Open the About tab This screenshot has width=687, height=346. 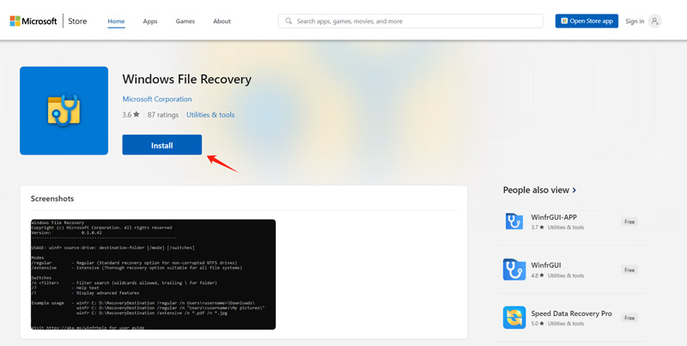[222, 21]
